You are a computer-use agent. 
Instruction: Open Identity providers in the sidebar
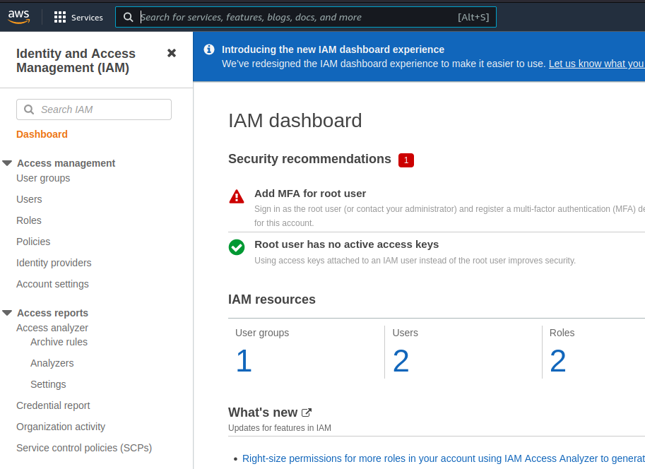(54, 263)
